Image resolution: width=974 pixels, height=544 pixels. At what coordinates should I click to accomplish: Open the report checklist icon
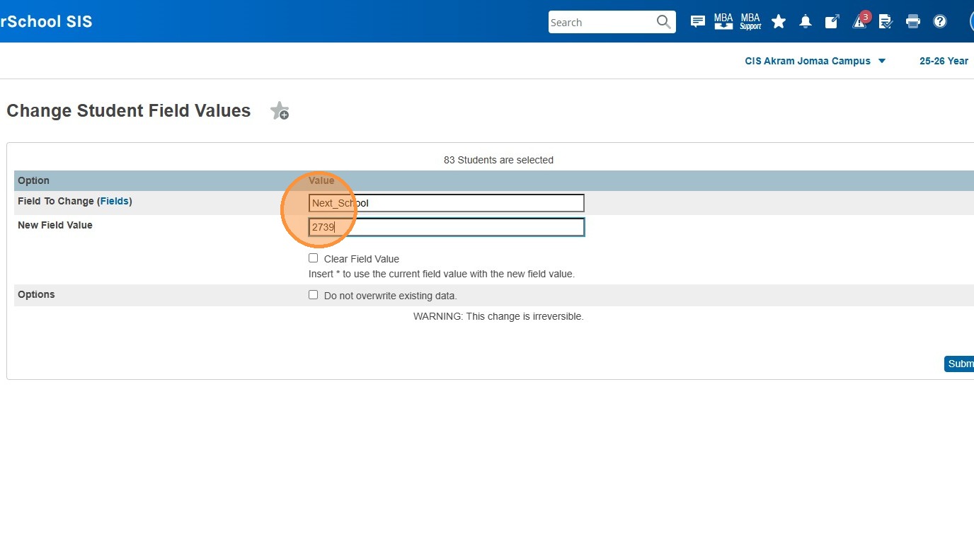(x=886, y=22)
